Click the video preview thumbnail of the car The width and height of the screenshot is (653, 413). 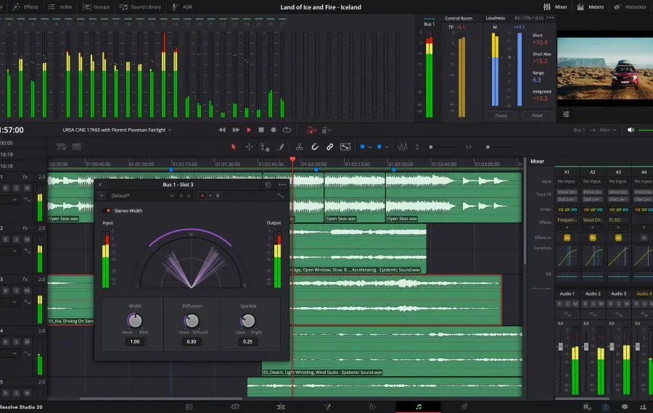[604, 68]
